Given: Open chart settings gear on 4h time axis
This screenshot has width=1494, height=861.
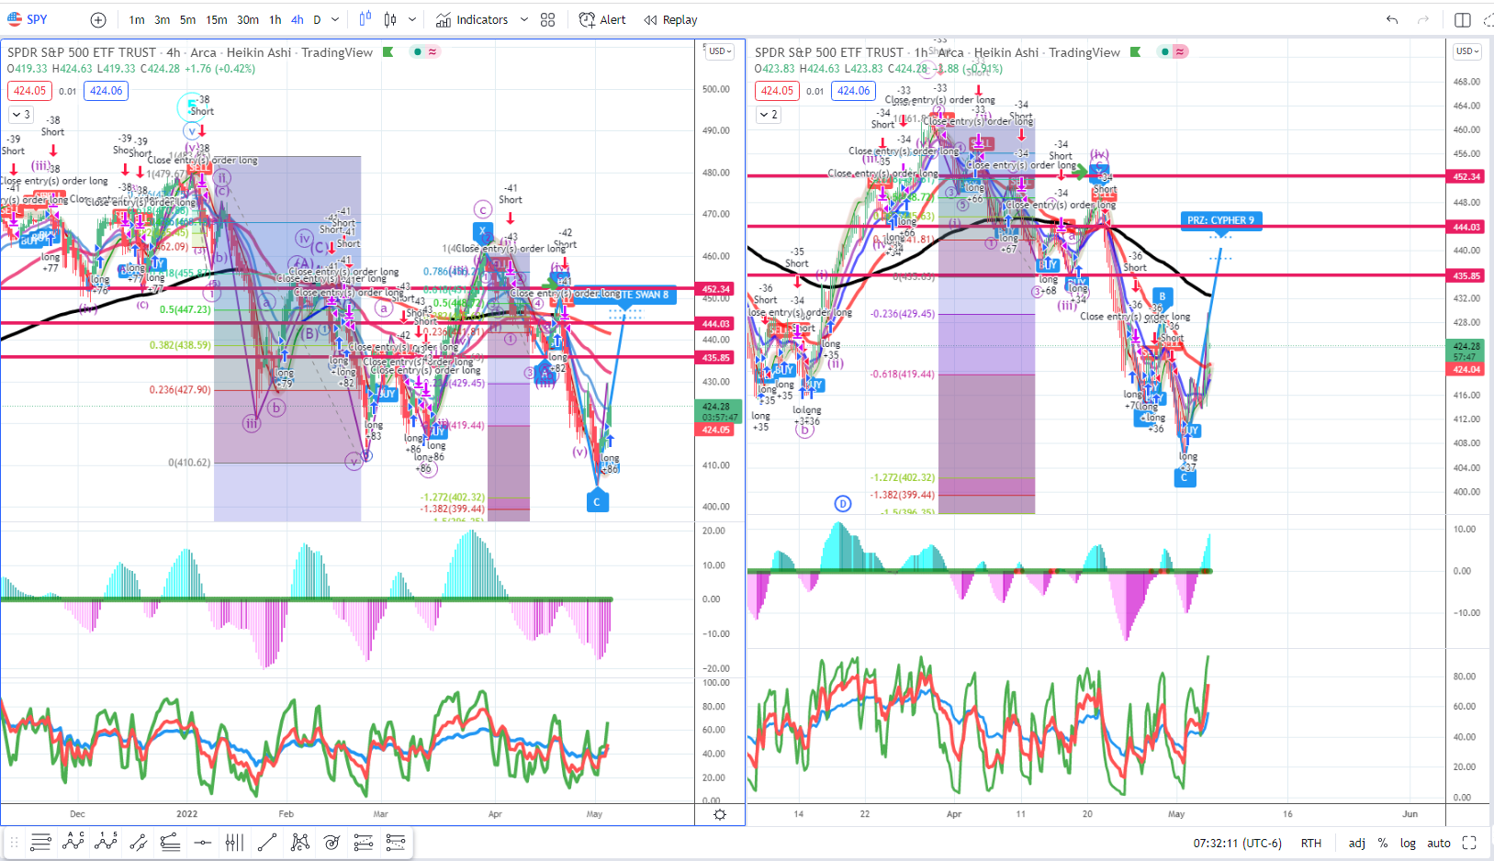Looking at the screenshot, I should click(x=720, y=815).
